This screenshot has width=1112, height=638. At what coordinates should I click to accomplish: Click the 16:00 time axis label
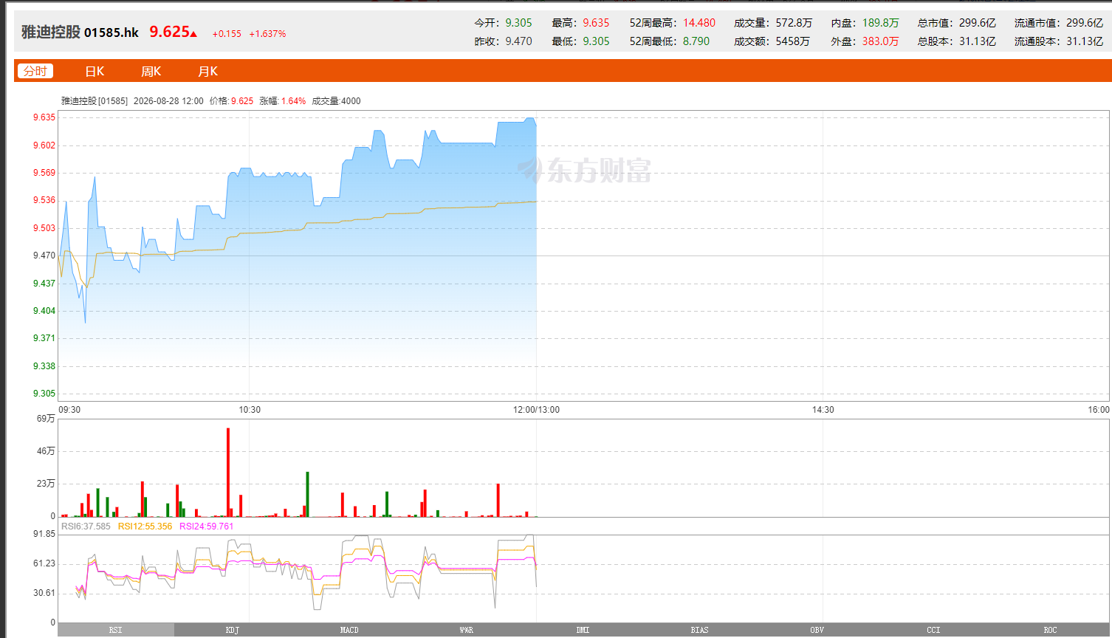(x=1099, y=410)
